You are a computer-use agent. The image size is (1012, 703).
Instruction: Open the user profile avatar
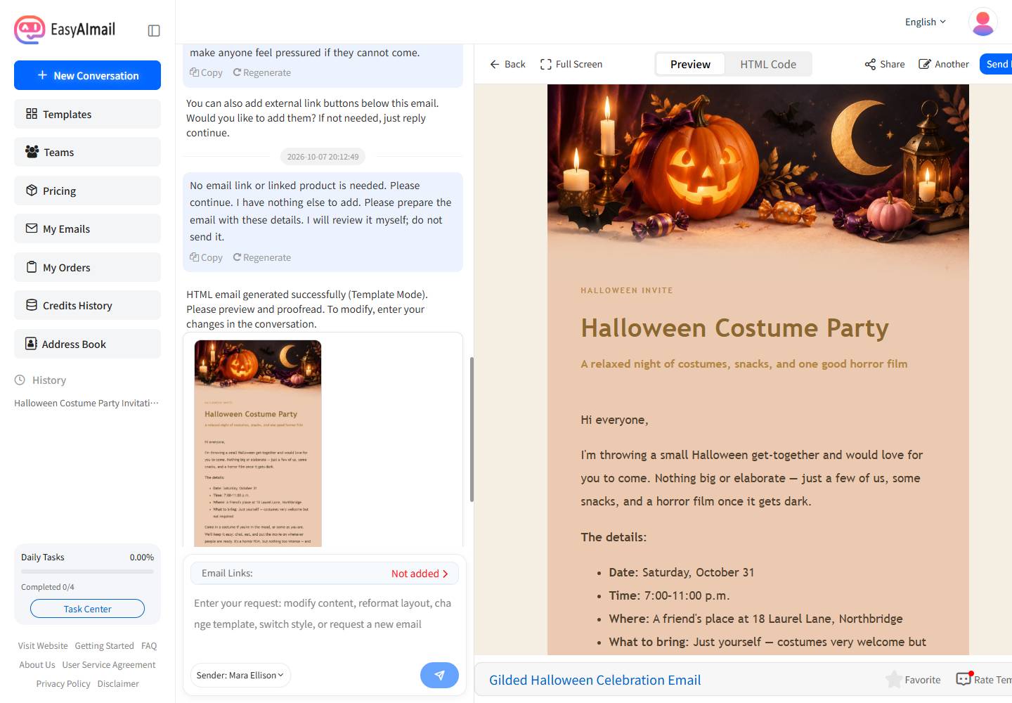pyautogui.click(x=983, y=22)
